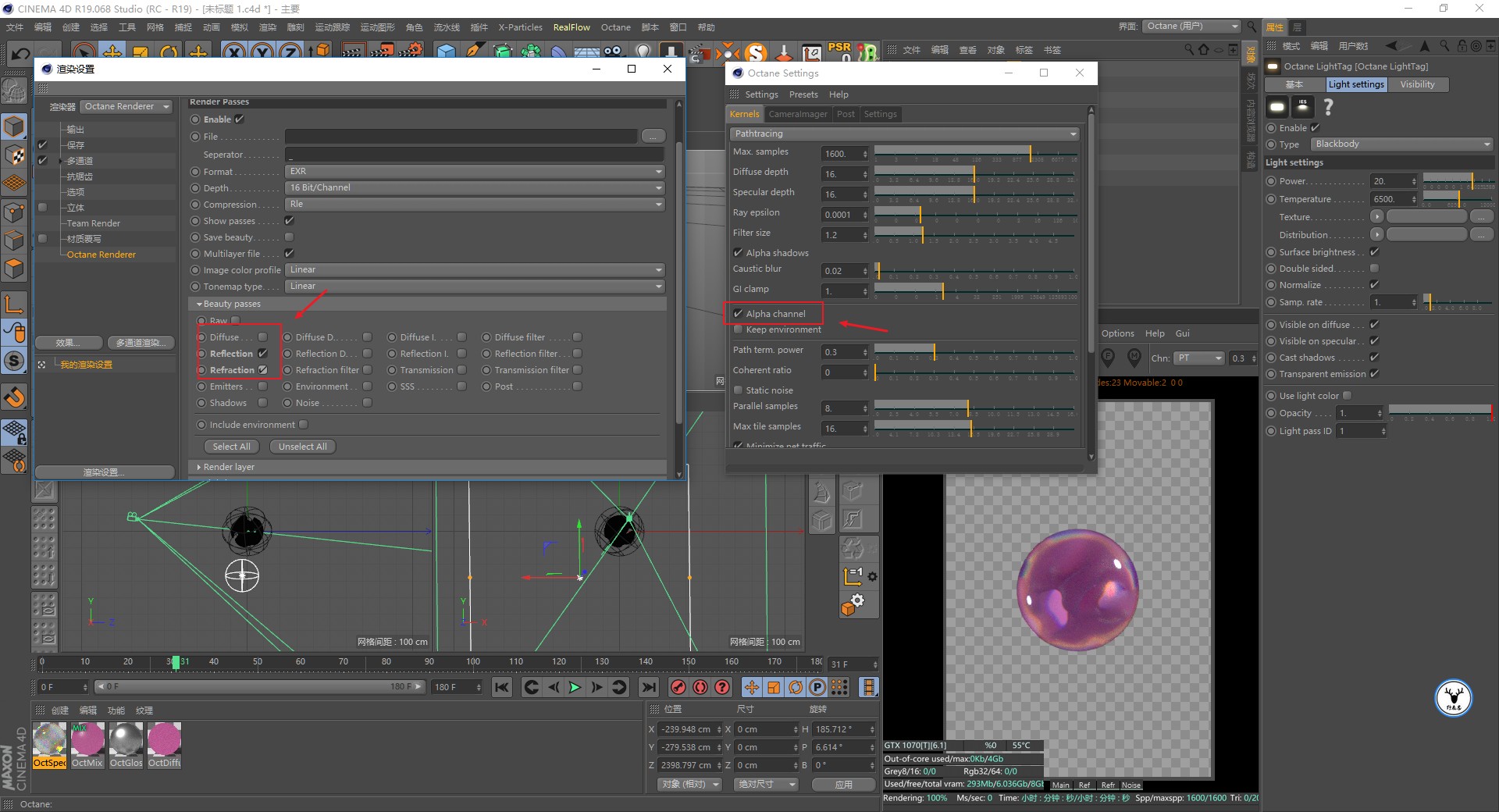Go to start of timeline
Image resolution: width=1499 pixels, height=812 pixels.
pyautogui.click(x=502, y=687)
